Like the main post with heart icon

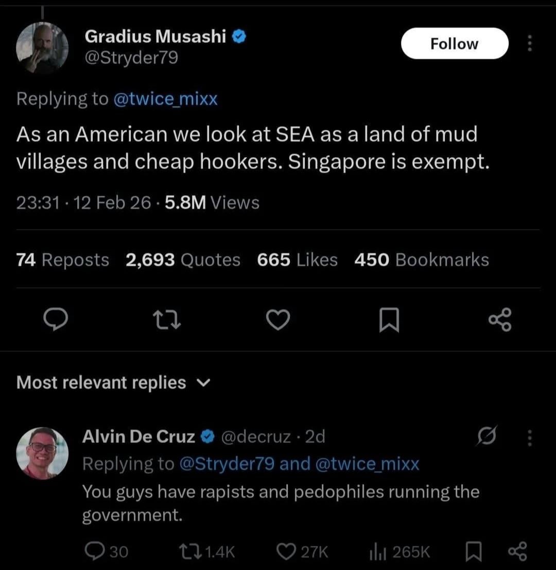pos(279,320)
